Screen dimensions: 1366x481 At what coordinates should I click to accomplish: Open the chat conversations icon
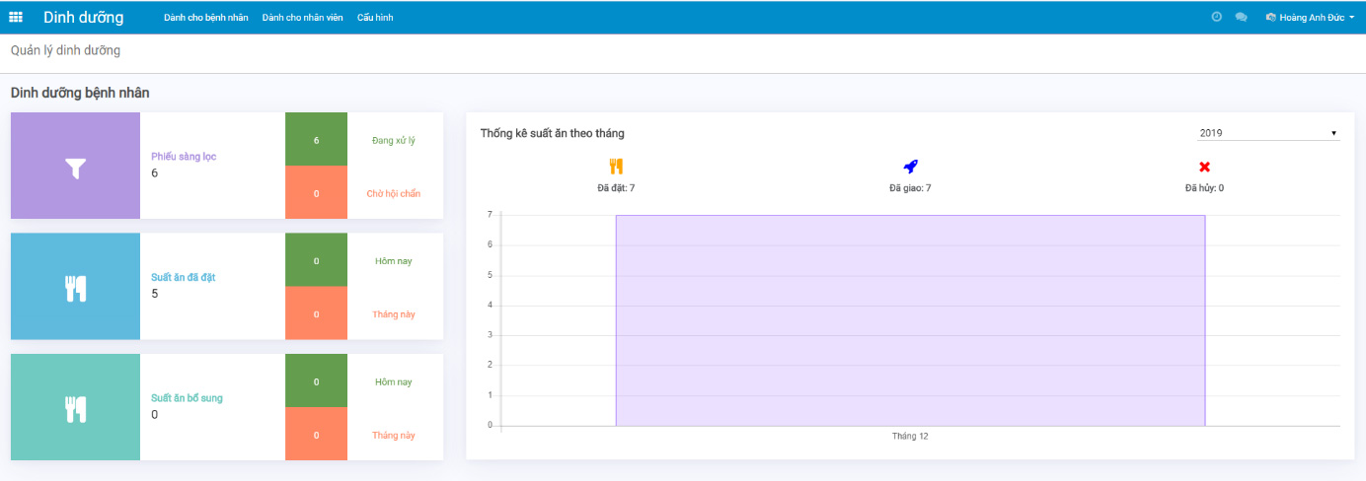1242,17
